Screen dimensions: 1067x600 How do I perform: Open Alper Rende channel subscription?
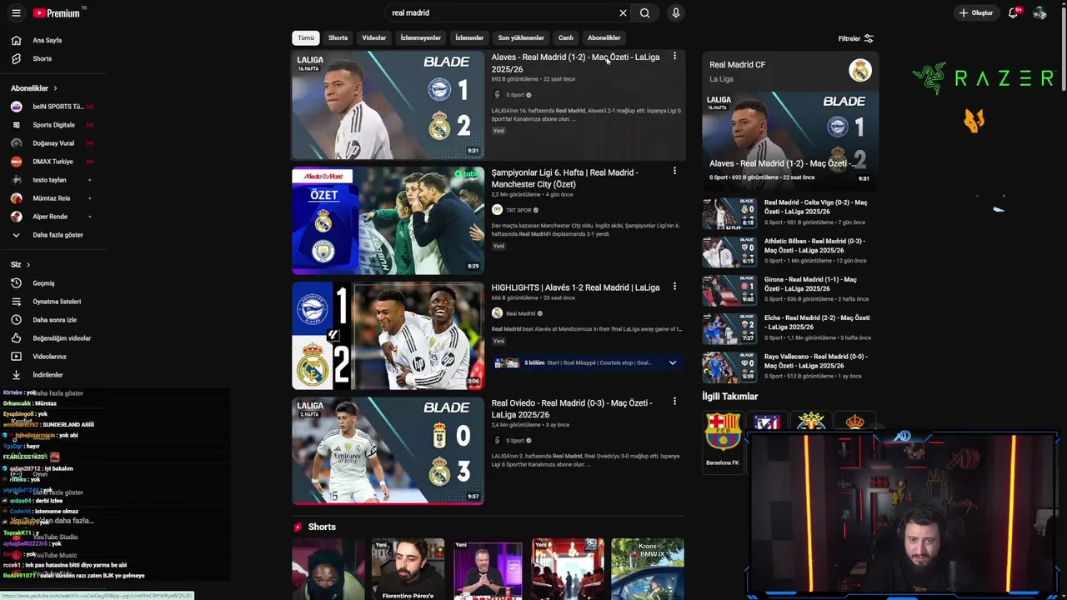(51, 217)
